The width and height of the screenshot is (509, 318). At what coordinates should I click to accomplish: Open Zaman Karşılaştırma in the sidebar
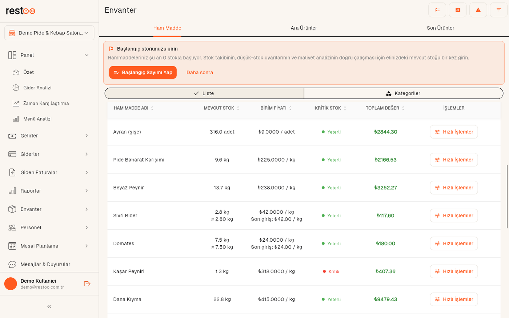pos(46,104)
